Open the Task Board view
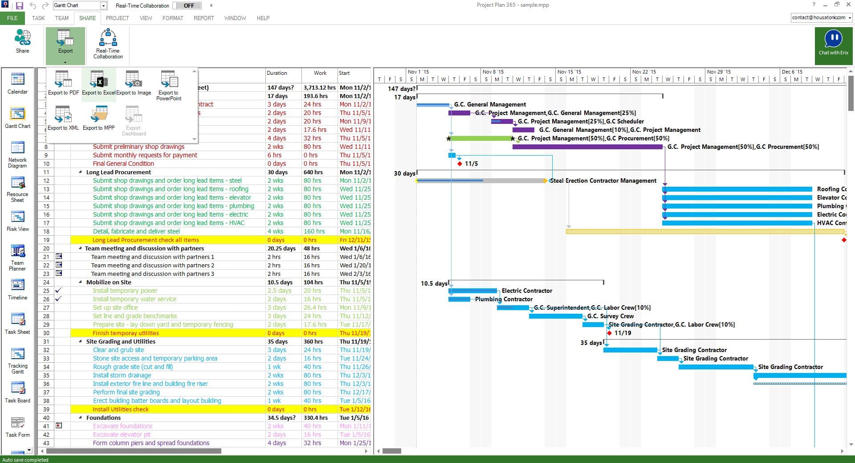 click(x=17, y=393)
